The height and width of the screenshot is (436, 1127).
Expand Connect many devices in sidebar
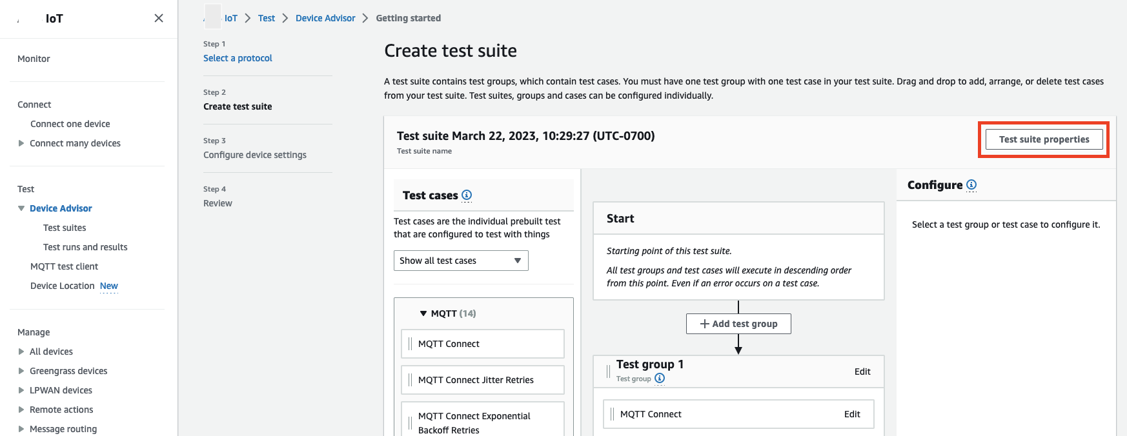(x=21, y=143)
